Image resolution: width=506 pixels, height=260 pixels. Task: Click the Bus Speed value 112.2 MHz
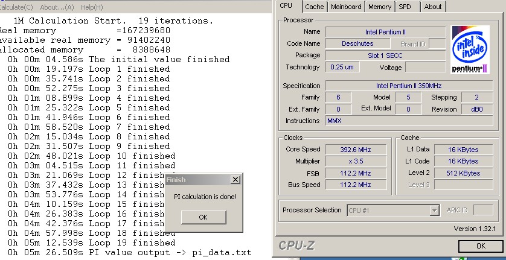(356, 185)
